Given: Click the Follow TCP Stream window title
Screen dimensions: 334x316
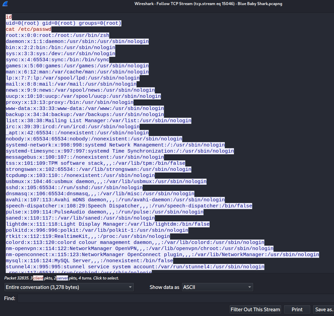Looking at the screenshot, I should [x=208, y=4].
